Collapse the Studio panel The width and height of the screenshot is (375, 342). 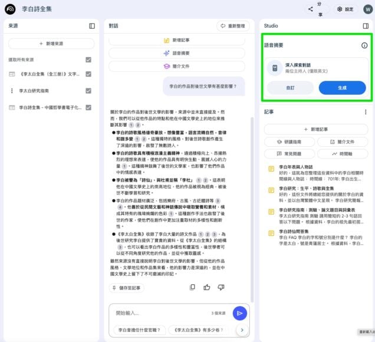366,26
